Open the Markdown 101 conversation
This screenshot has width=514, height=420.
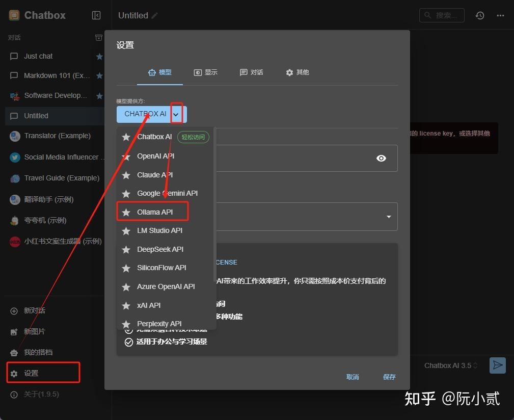54,76
